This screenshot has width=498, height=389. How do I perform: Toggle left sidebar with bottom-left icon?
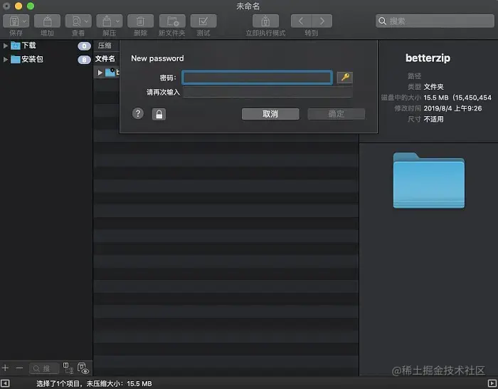point(5,383)
